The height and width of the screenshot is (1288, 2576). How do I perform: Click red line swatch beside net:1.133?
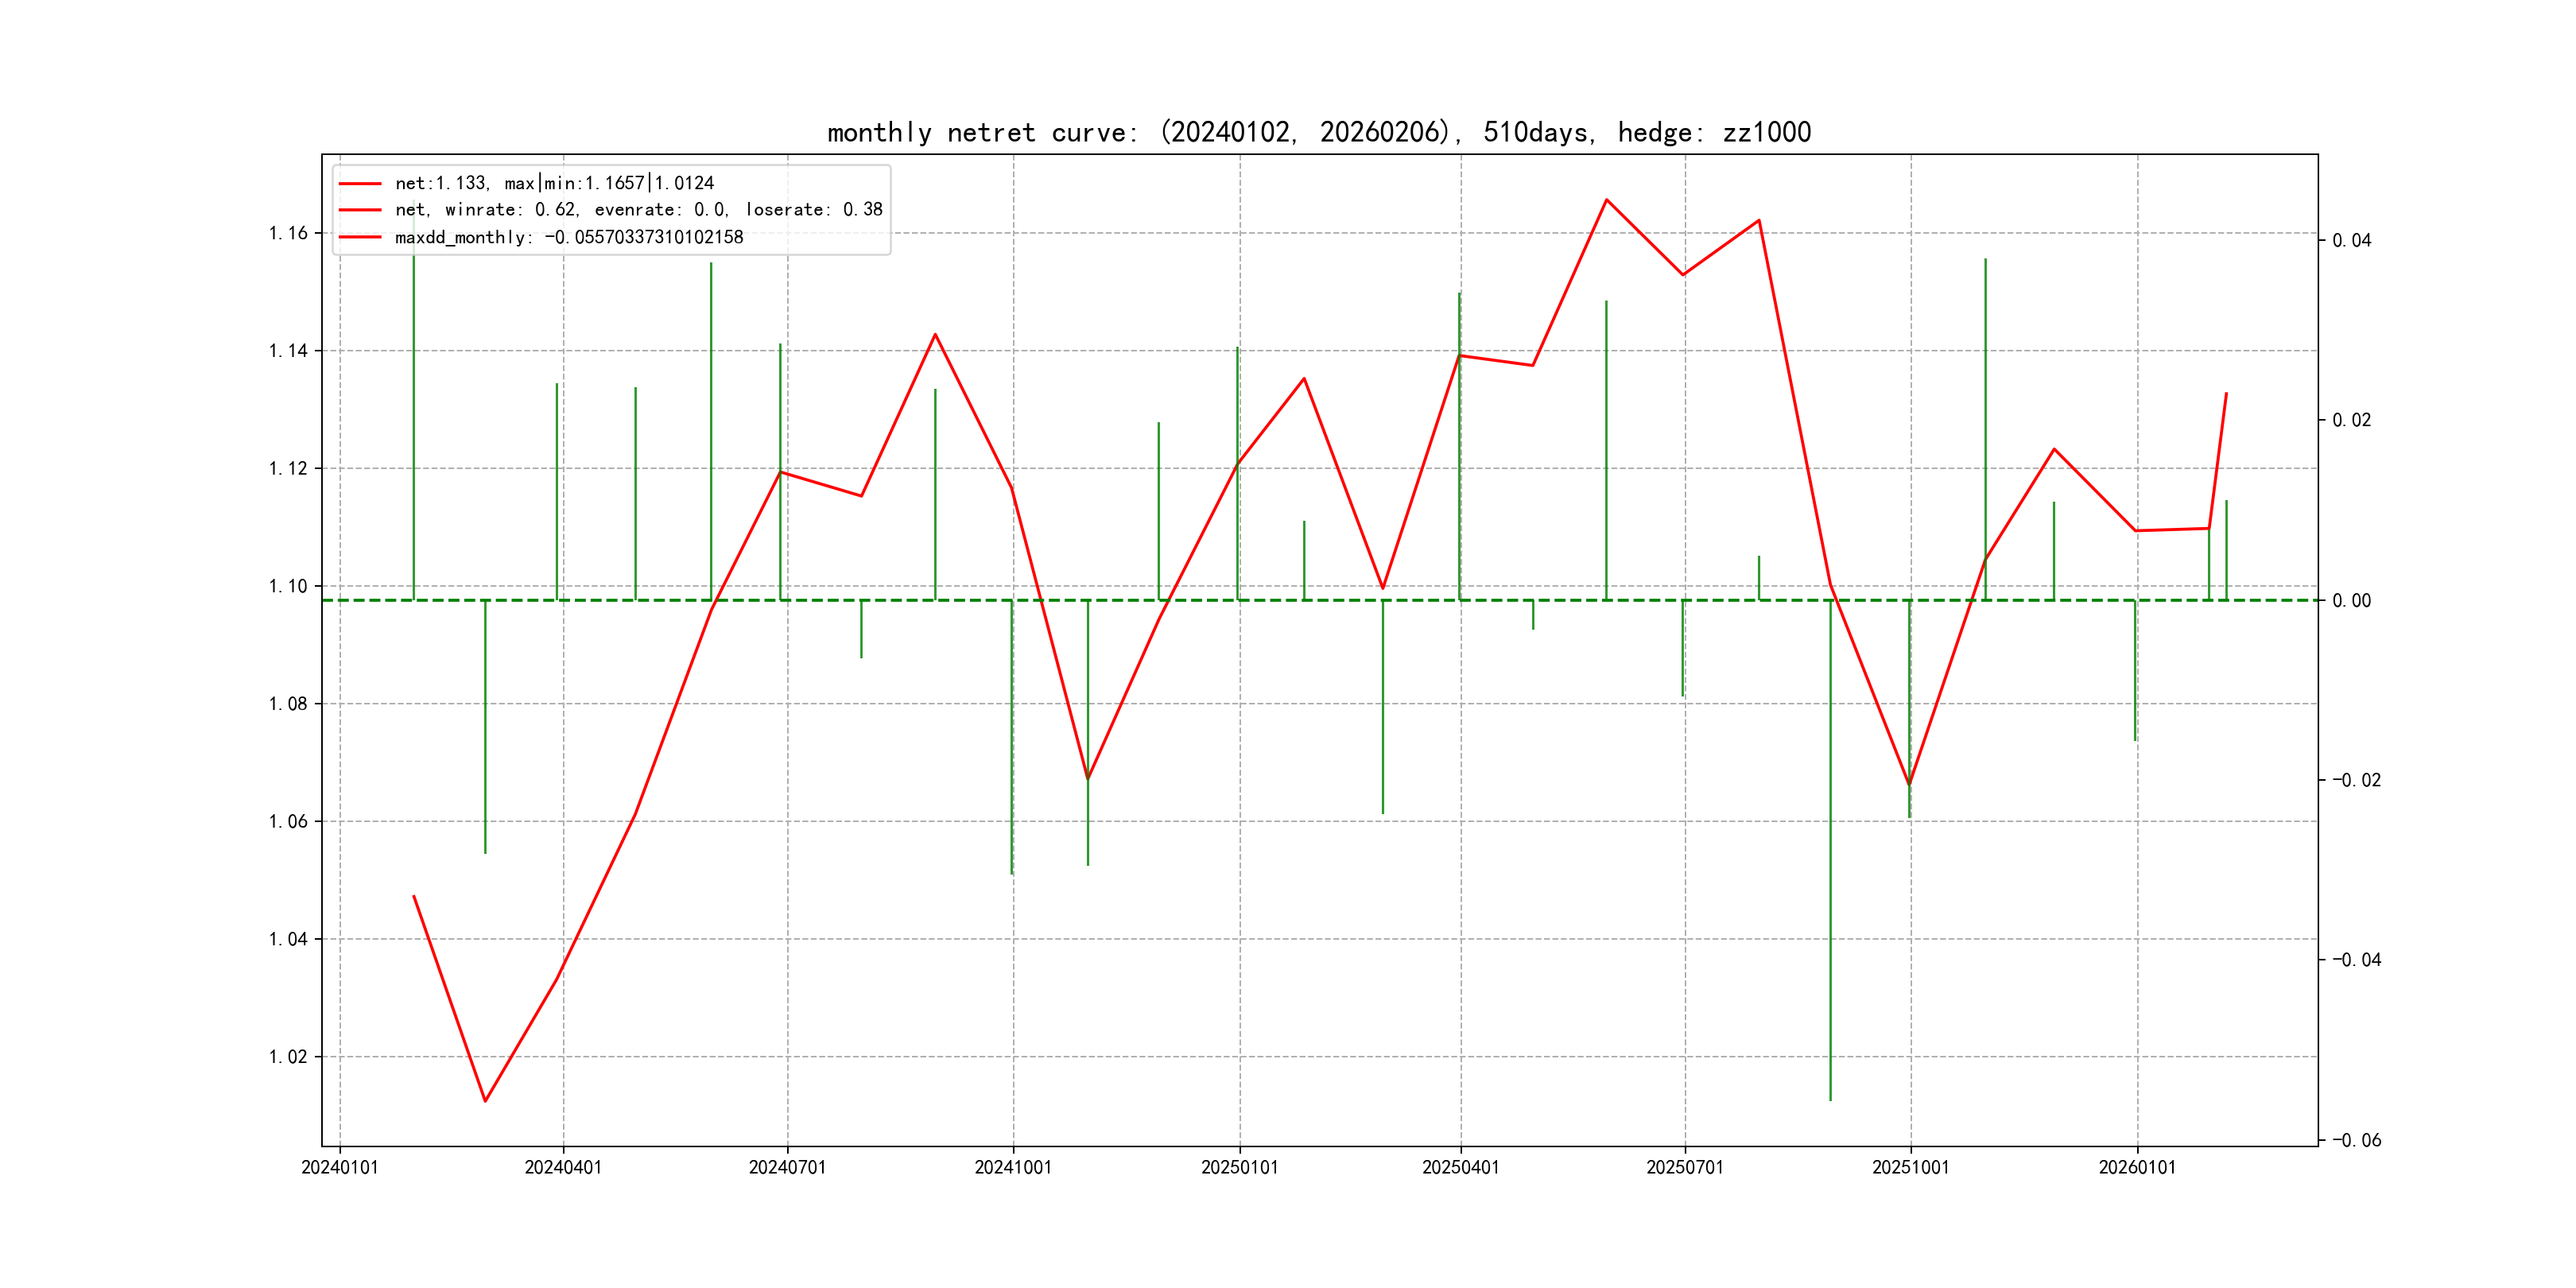360,183
